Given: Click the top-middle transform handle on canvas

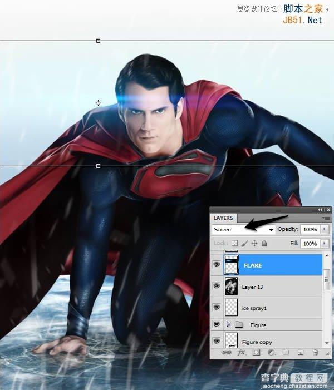Looking at the screenshot, I should click(98, 41).
